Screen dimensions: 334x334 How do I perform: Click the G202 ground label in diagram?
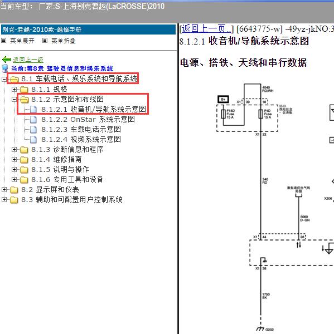(x=269, y=330)
